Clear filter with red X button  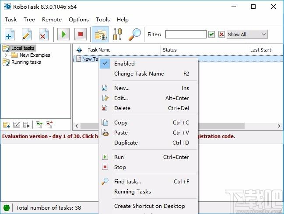(x=221, y=34)
